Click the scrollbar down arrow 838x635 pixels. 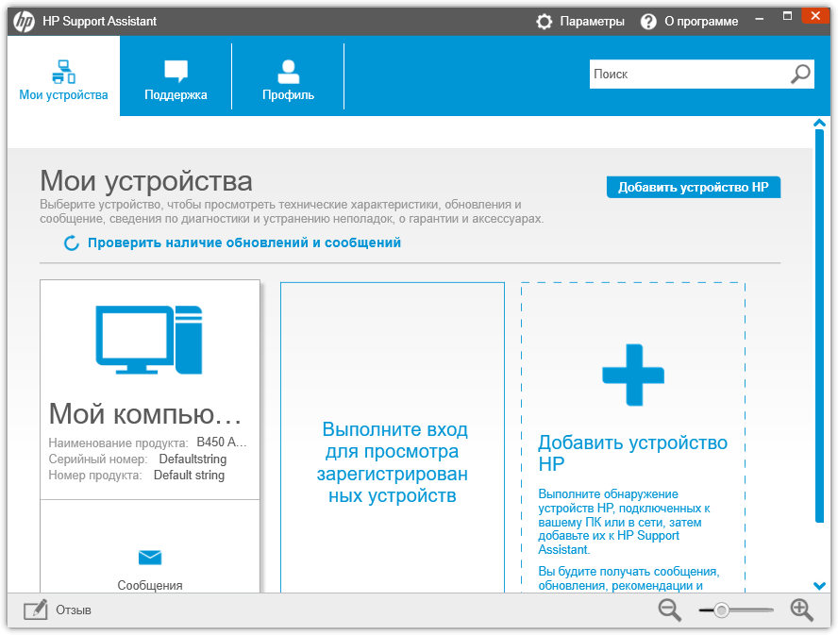pyautogui.click(x=819, y=586)
